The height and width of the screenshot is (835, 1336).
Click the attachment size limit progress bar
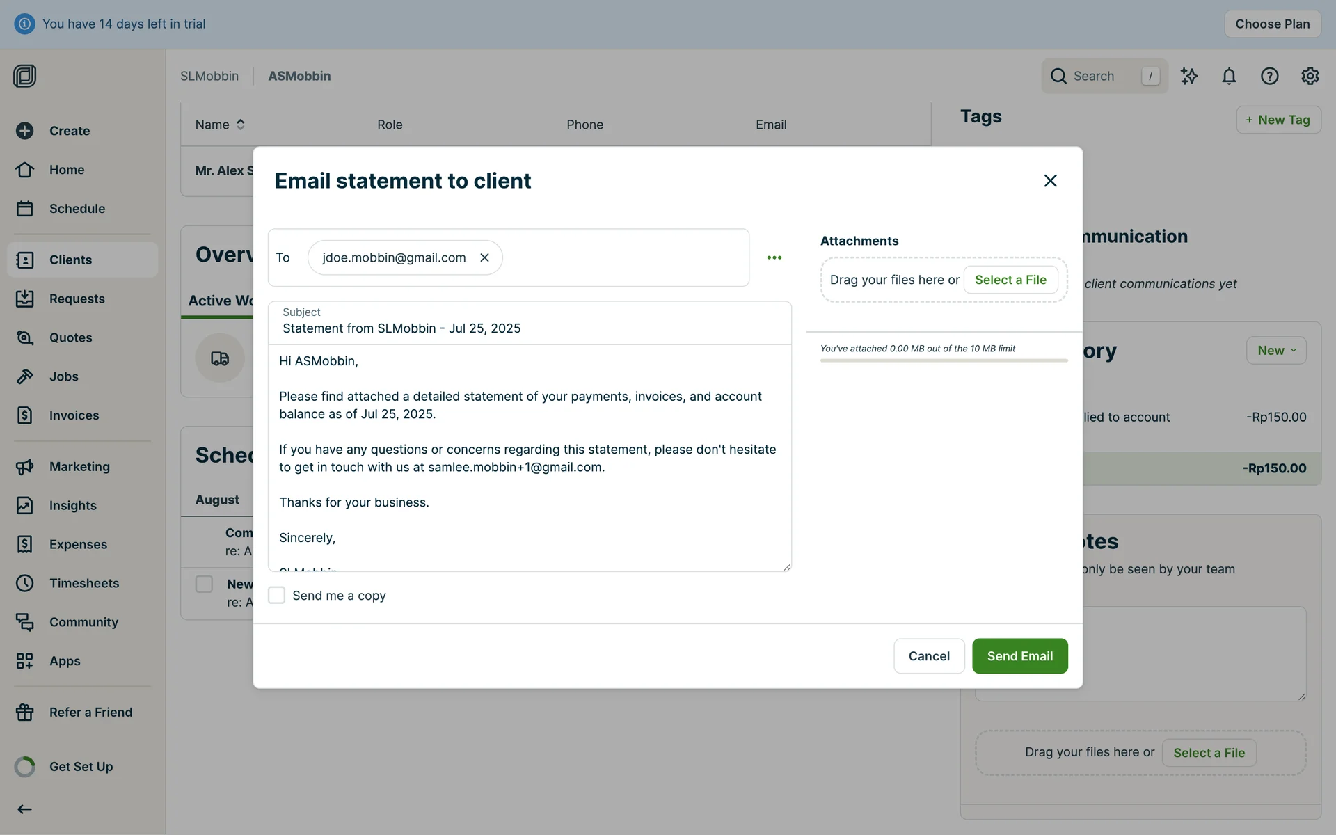pos(944,360)
